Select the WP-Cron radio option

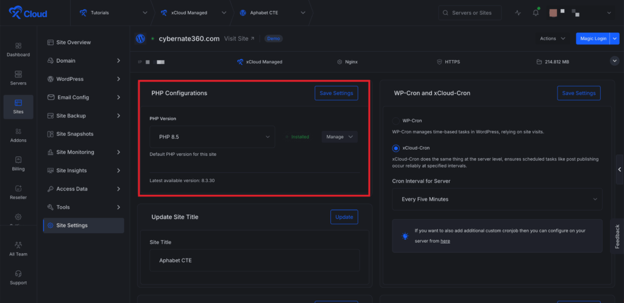click(396, 121)
